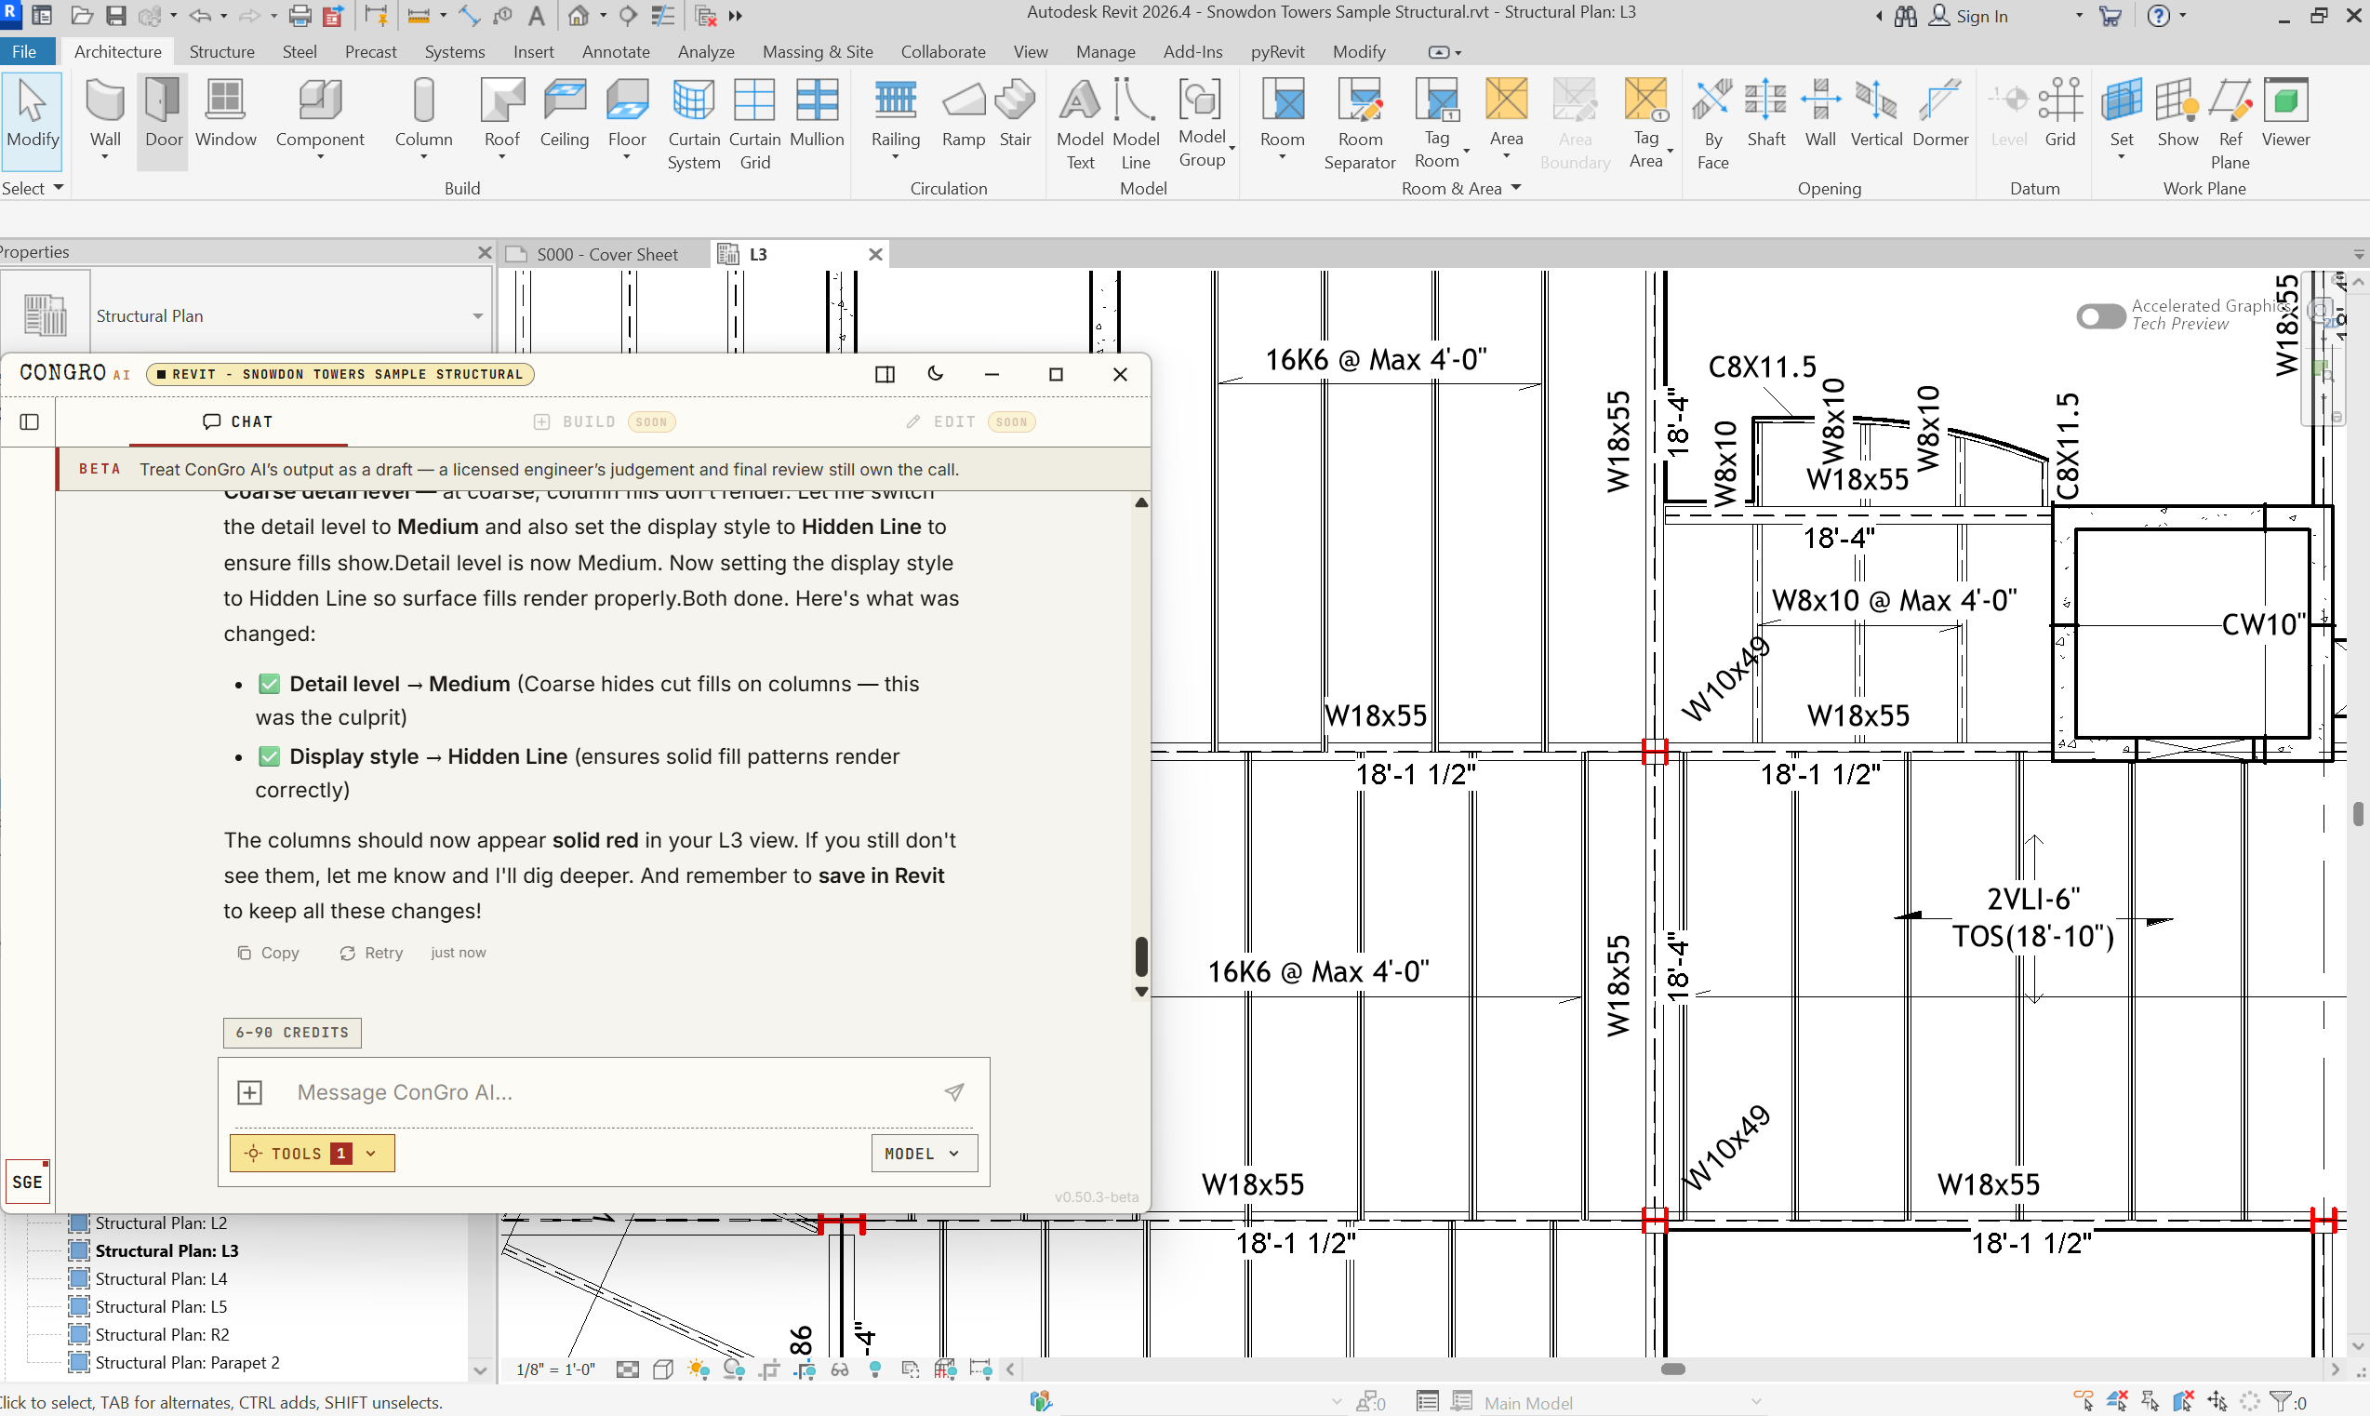Click the drawing horizontal scrollbar thumb
2370x1416 pixels.
click(1672, 1369)
